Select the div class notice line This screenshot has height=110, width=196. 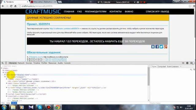(32, 81)
